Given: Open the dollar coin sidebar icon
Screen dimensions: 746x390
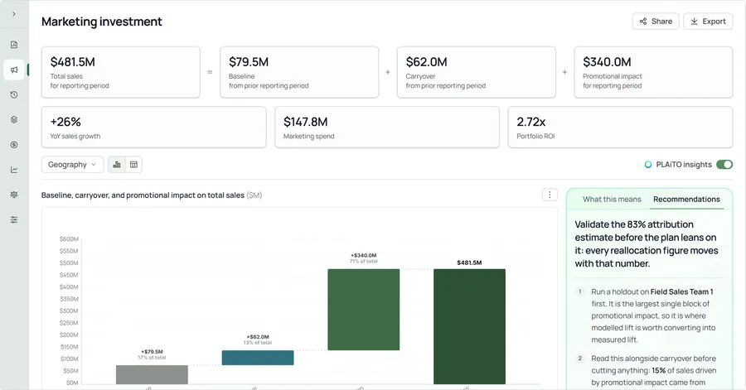Looking at the screenshot, I should tap(14, 144).
